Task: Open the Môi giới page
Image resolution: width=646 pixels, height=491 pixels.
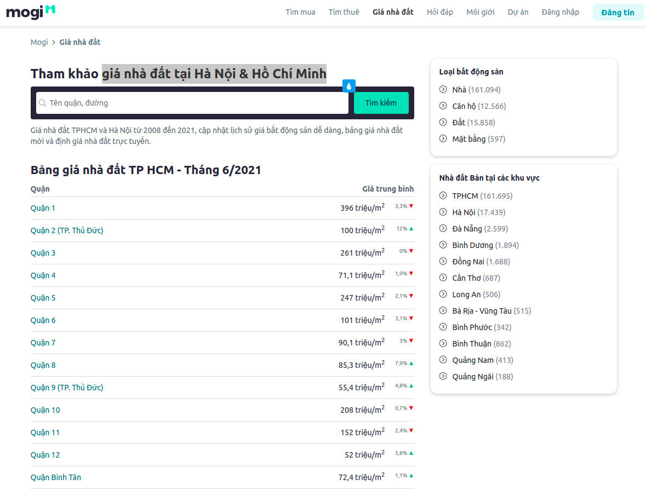Action: click(481, 13)
